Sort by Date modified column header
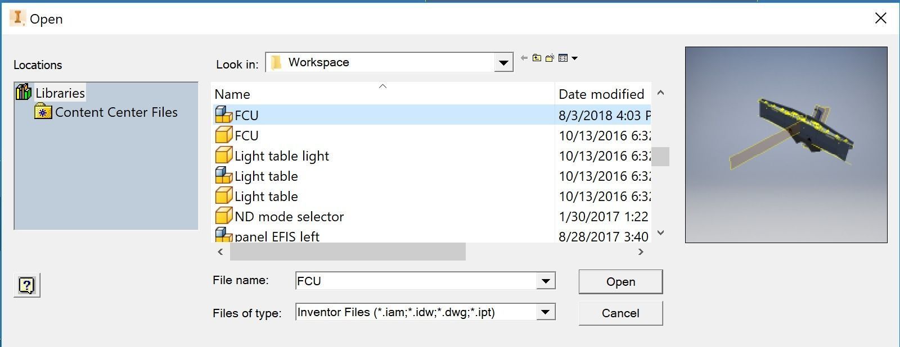 click(x=601, y=94)
